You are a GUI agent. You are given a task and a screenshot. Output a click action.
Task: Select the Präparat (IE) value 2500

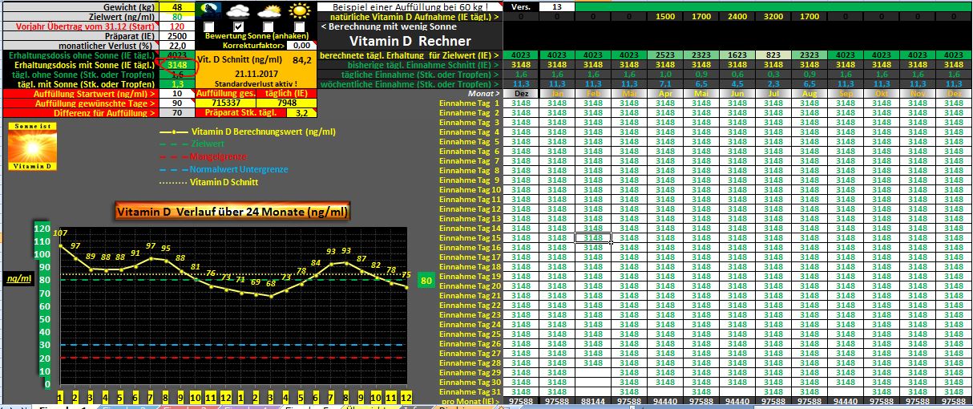click(177, 36)
